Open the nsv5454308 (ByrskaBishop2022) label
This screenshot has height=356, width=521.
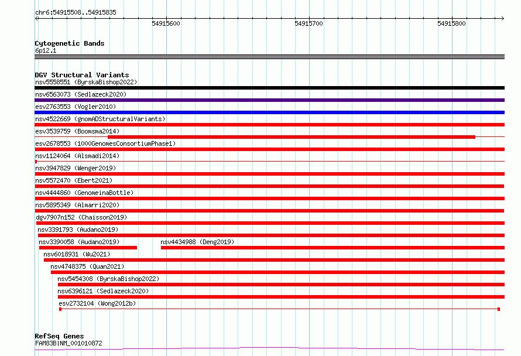[108, 279]
